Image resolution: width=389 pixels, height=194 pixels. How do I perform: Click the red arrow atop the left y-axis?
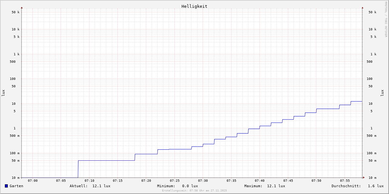point(22,7)
